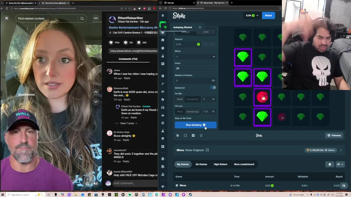351x197 pixels.
Task: Close the TikTok video viewer with X
Action: click(x=7, y=18)
